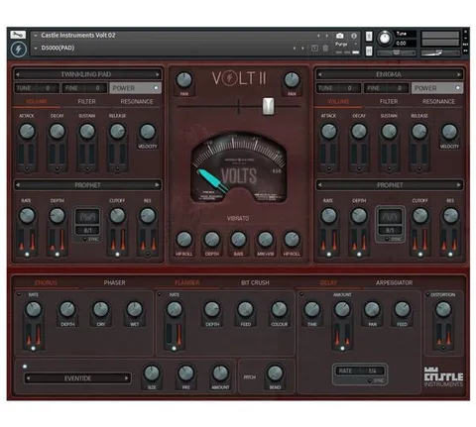Screen dimensions: 476x427
Task: Click the Tune 0.00 value in the header
Action: click(406, 44)
